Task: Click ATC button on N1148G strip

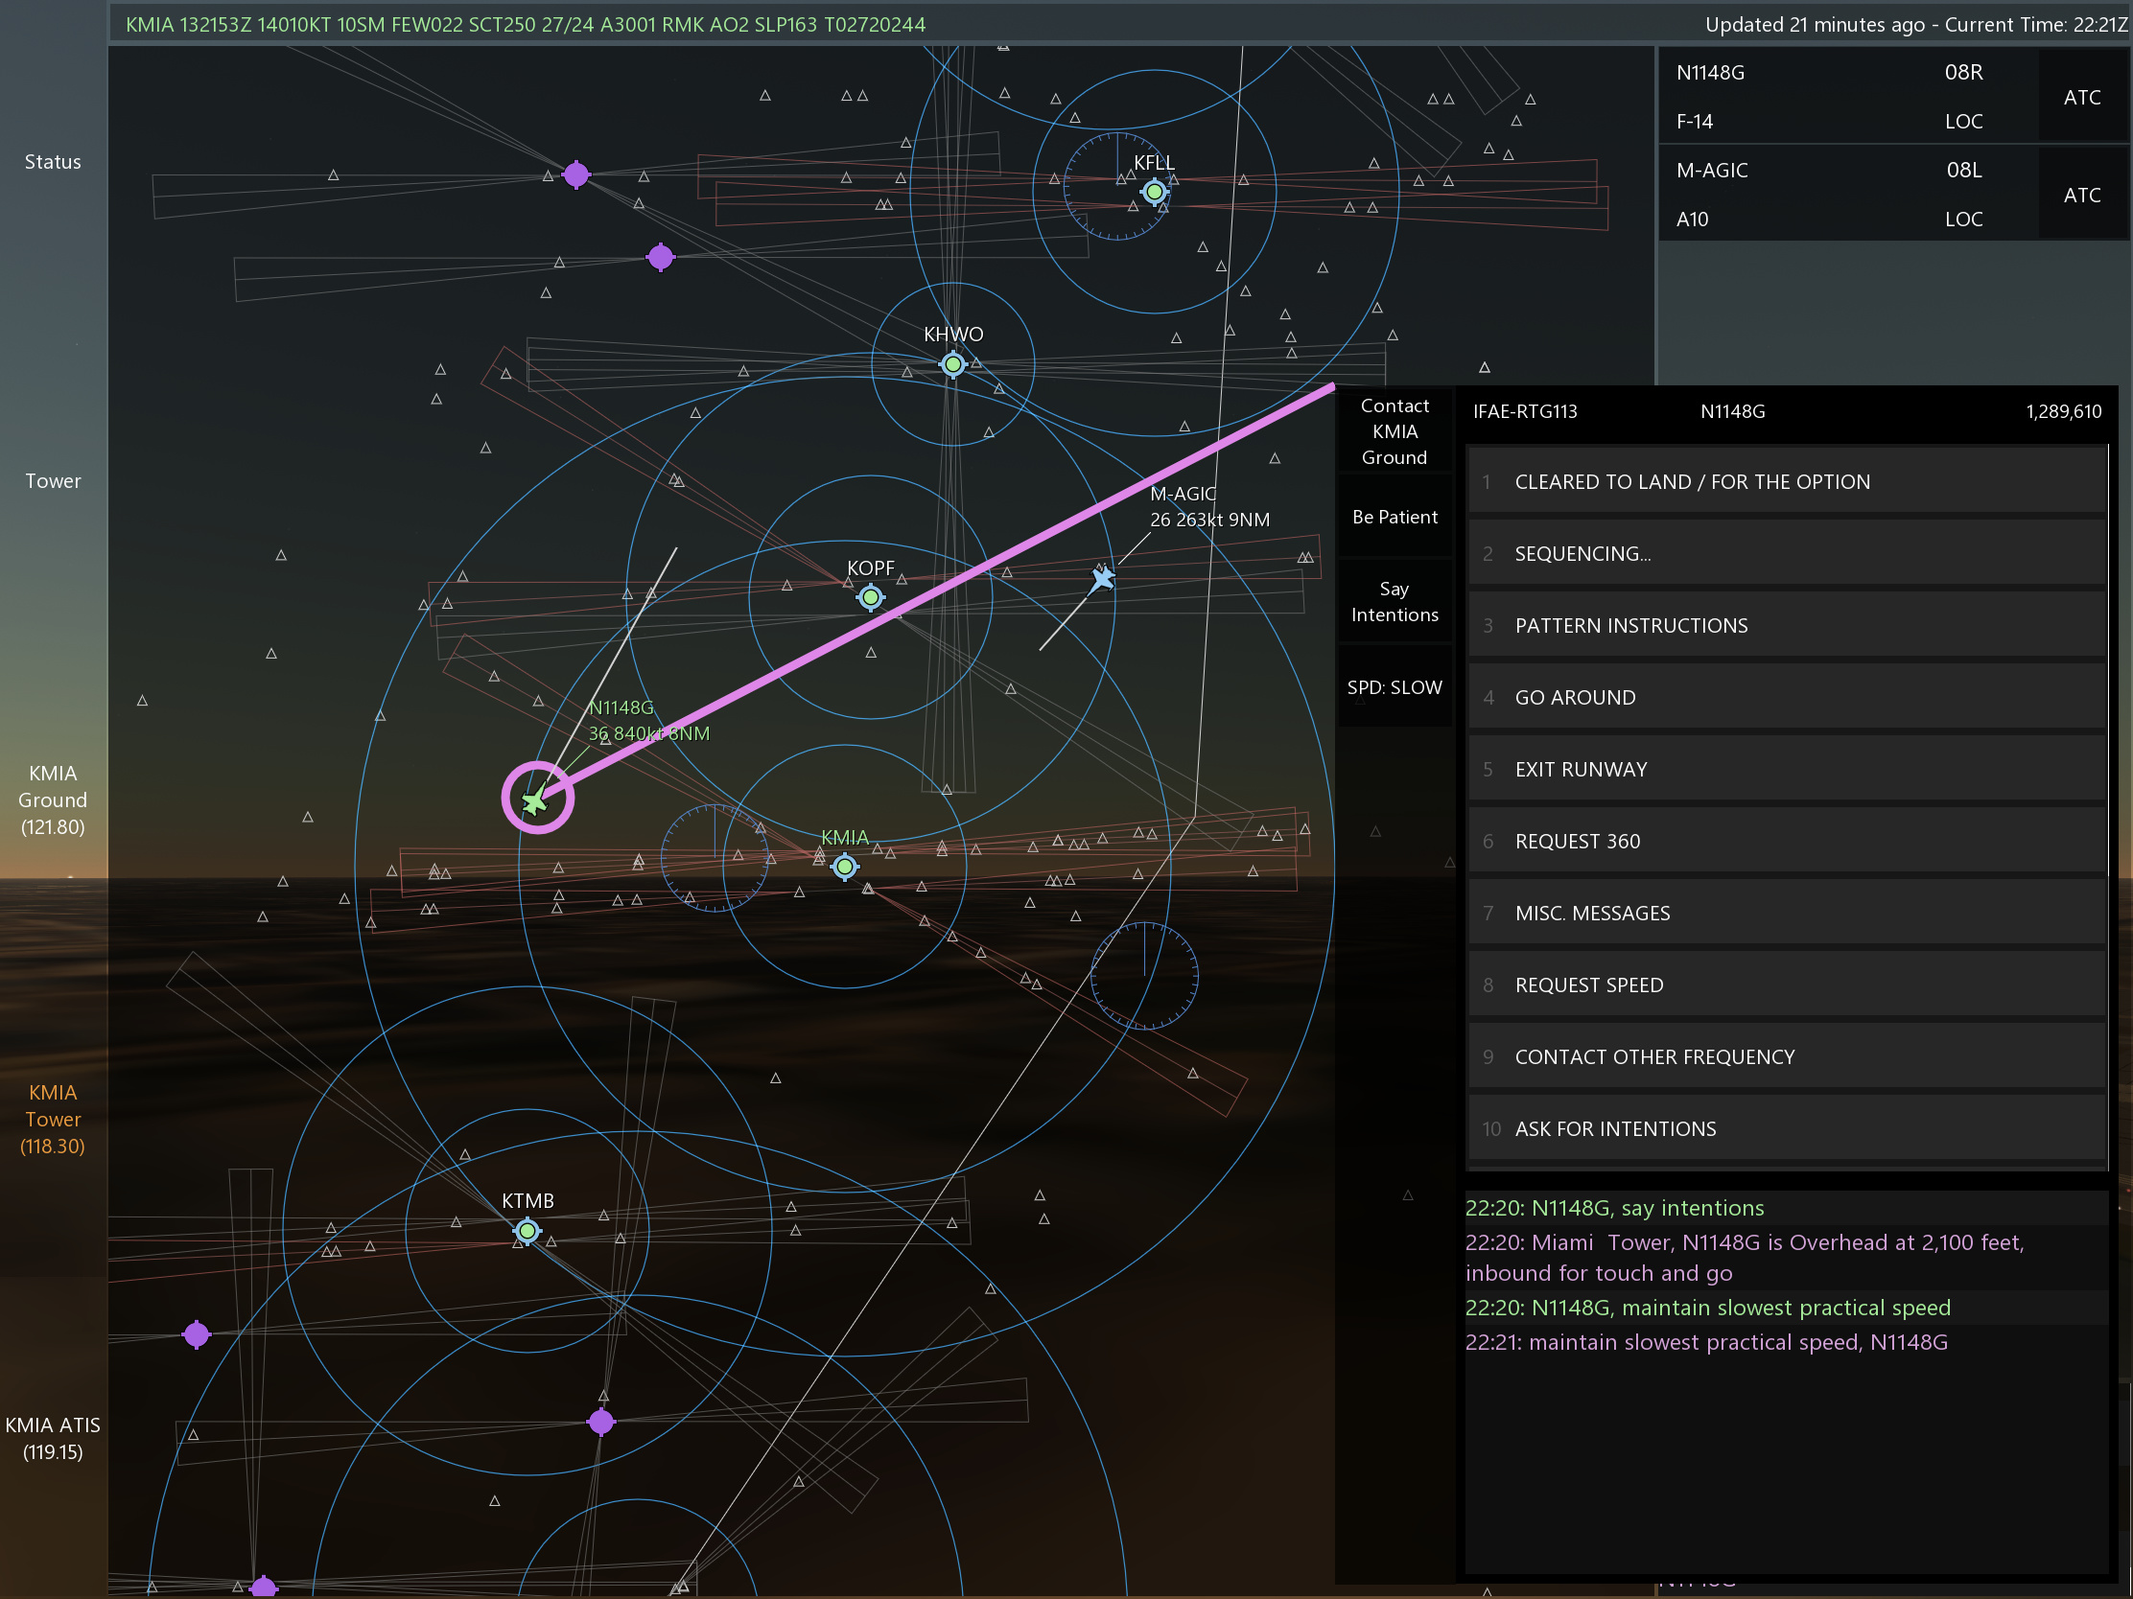Action: 2082,97
